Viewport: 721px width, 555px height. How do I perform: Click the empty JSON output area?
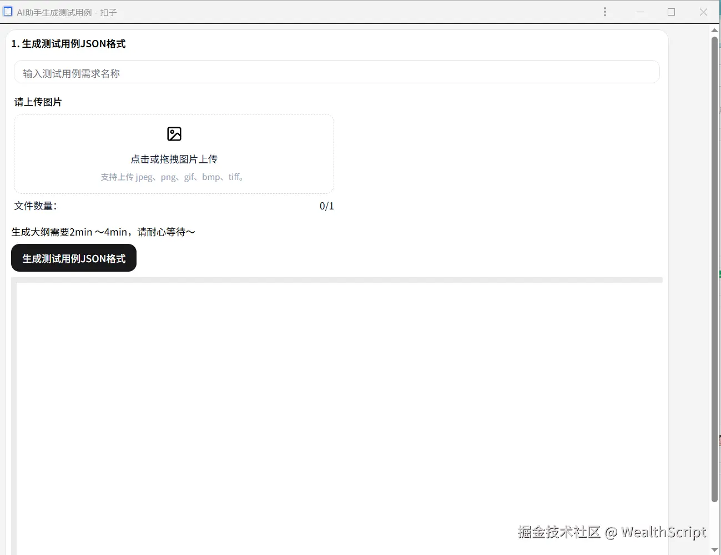coord(339,418)
